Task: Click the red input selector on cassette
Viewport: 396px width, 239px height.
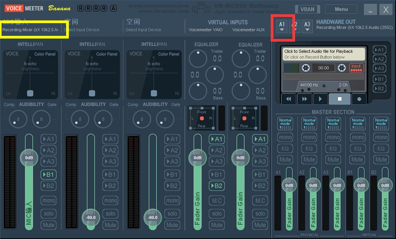Action: (x=356, y=67)
